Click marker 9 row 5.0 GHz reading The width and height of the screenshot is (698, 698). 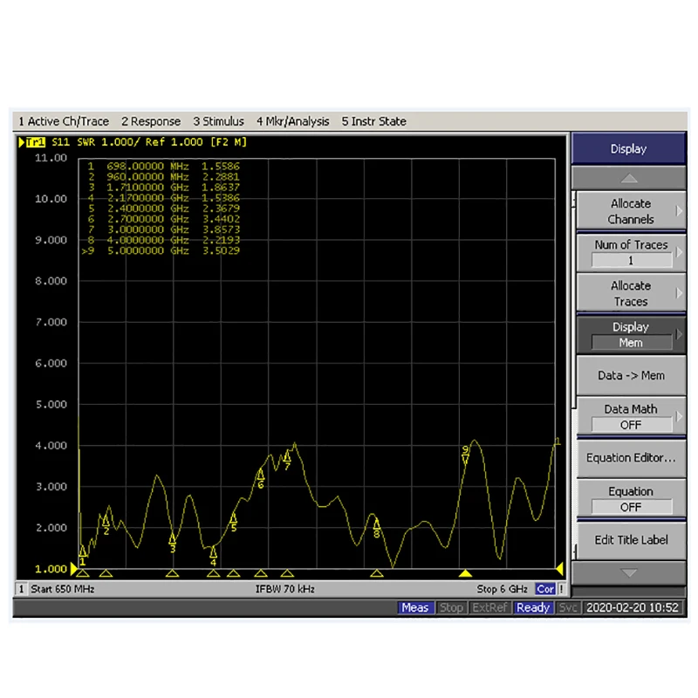161,250
